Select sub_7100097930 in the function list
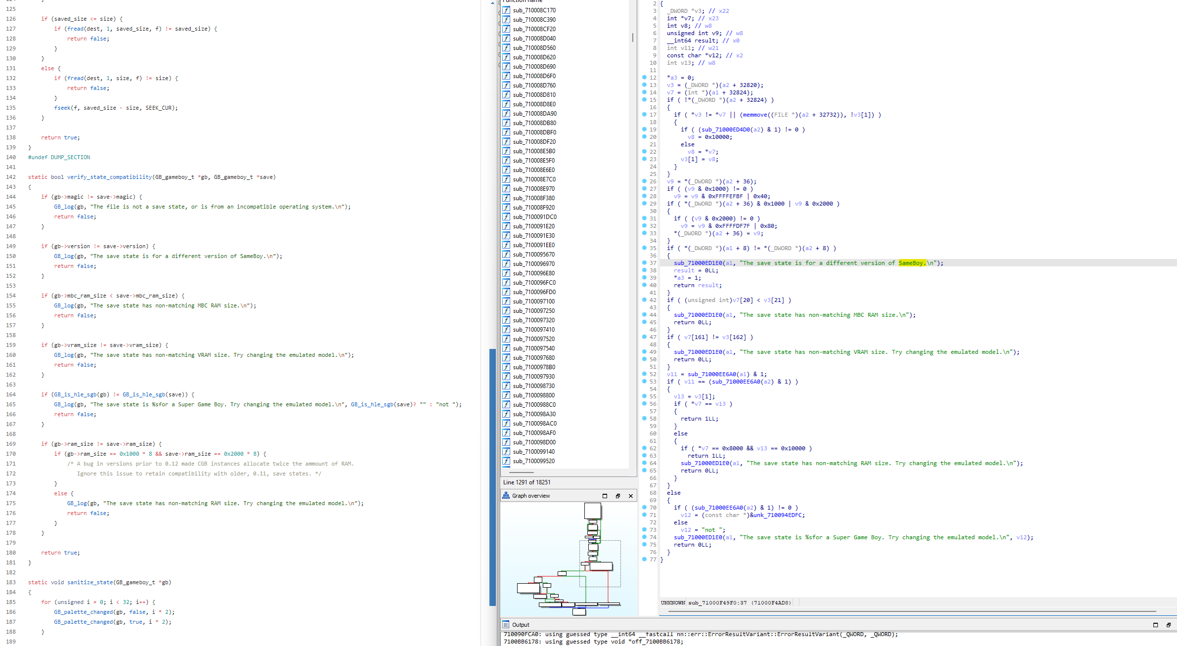The height and width of the screenshot is (646, 1177). 533,376
